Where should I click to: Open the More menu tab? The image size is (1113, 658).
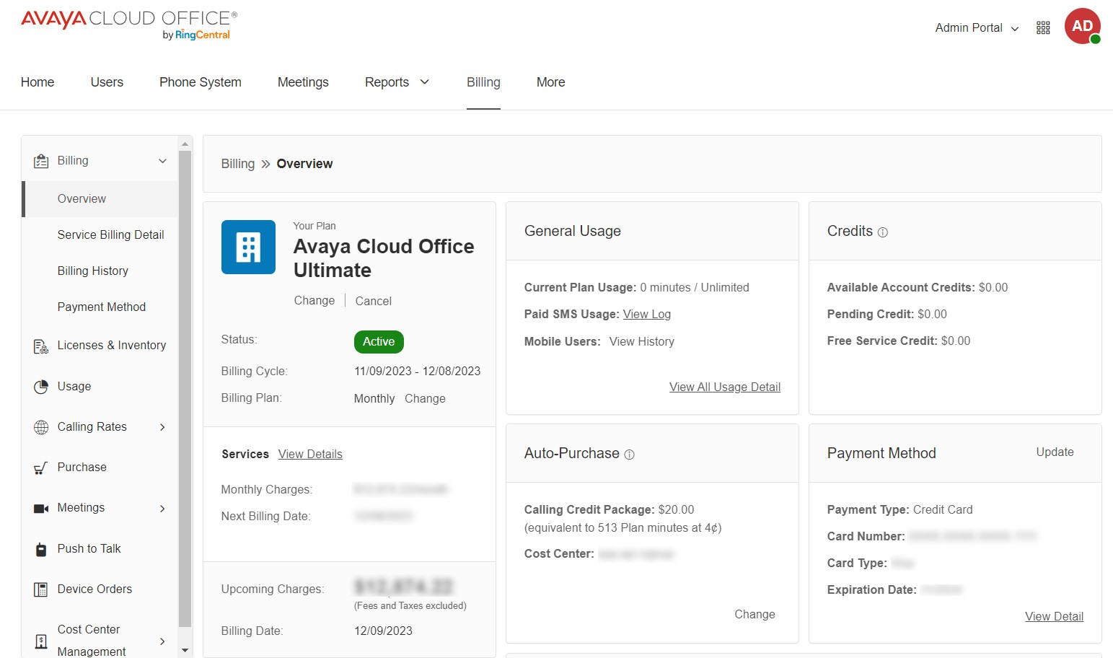point(550,82)
